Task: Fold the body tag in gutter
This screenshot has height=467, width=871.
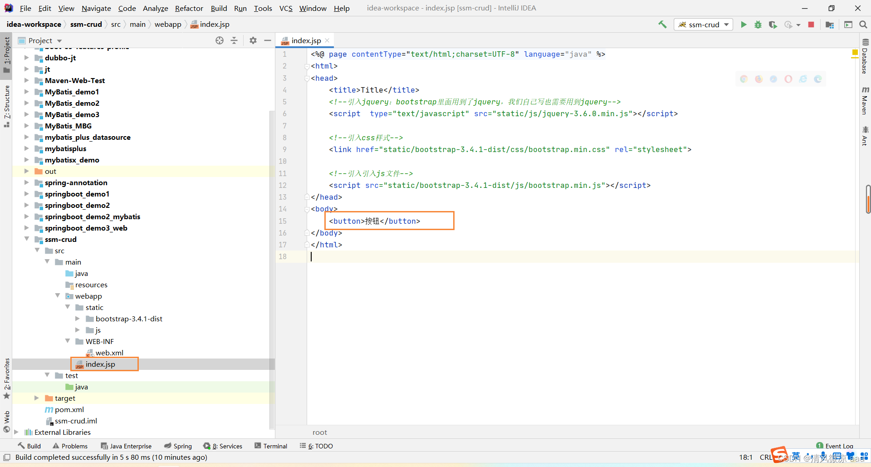Action: coord(307,209)
